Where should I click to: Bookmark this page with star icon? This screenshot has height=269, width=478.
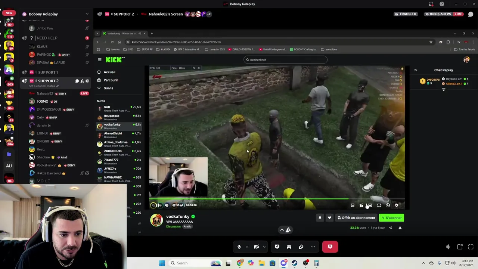(431, 42)
